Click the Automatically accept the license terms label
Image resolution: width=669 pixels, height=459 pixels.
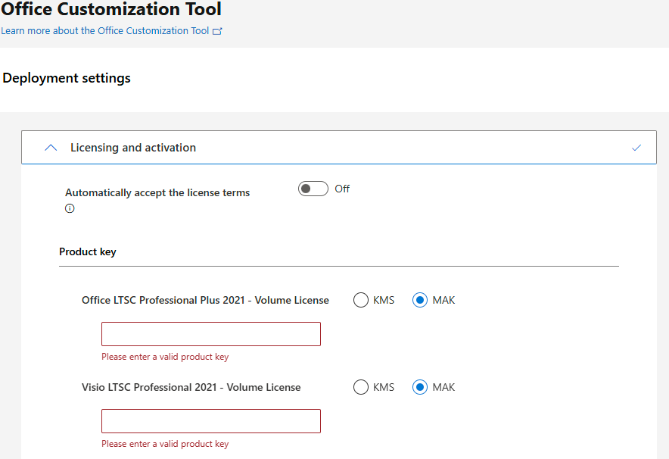(x=157, y=192)
